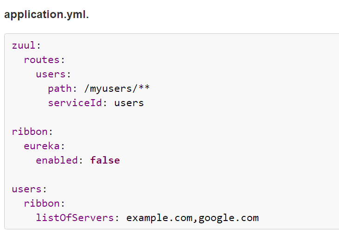This screenshot has width=339, height=234.
Task: Click the eureka key under ribbon
Action: click(42, 146)
